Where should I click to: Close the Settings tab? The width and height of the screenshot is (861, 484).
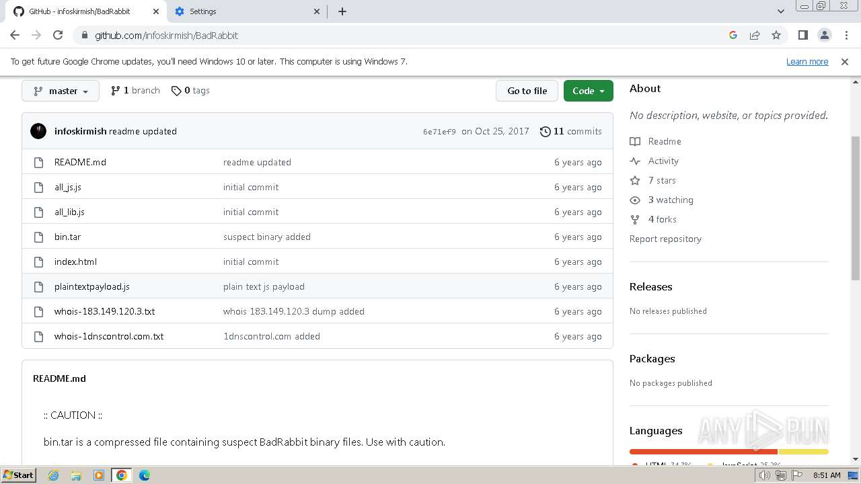[317, 11]
